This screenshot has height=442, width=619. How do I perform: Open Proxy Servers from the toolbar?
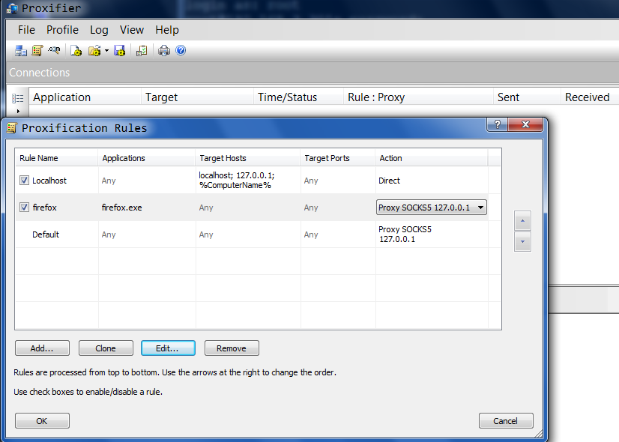pos(21,50)
